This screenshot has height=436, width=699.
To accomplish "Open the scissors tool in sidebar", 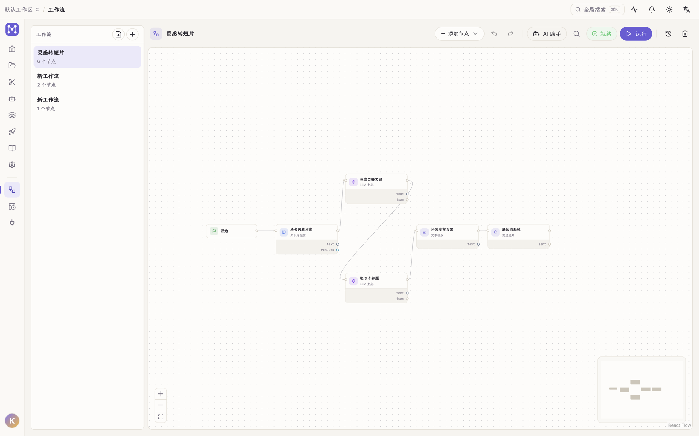I will 12,82.
